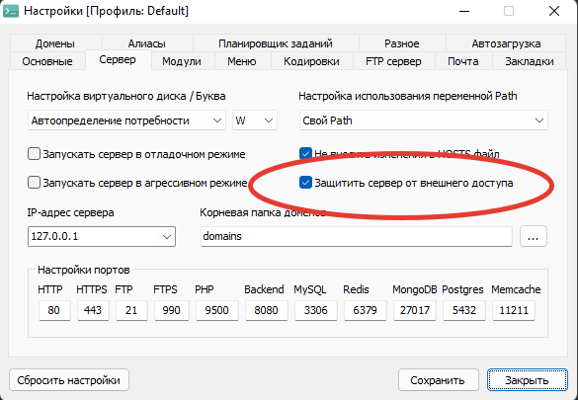Image resolution: width=578 pixels, height=400 pixels.
Task: Click the label Настройка использования переменной Path
Action: [x=408, y=96]
